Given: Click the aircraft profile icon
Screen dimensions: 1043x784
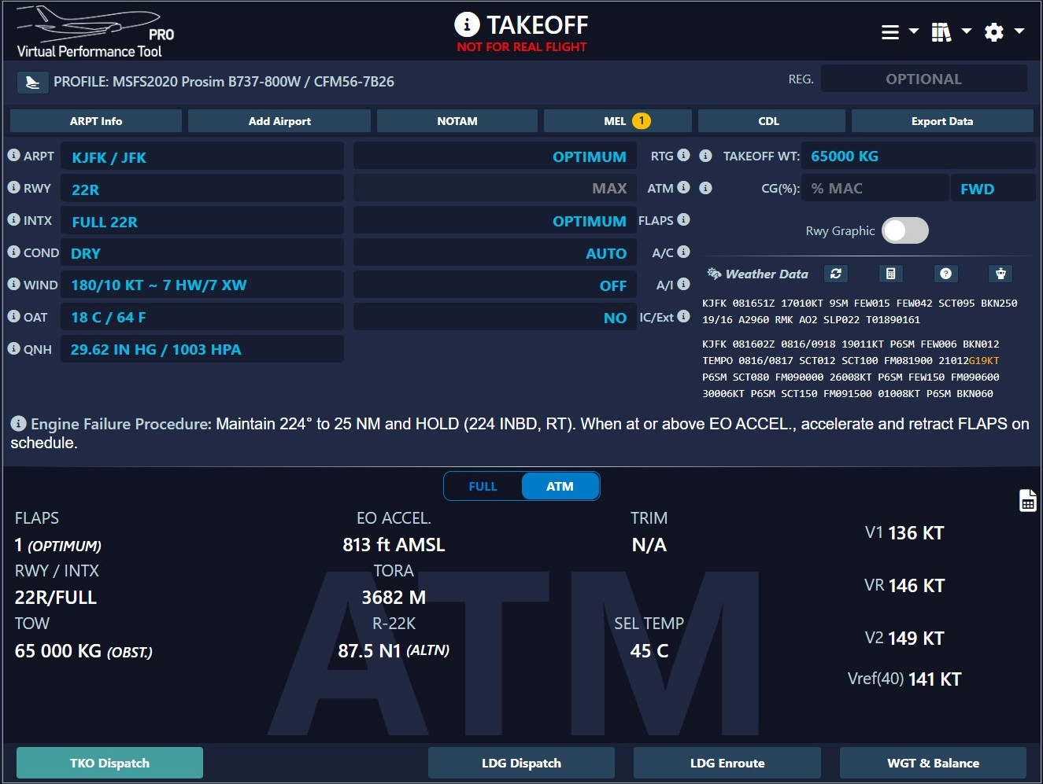Looking at the screenshot, I should pyautogui.click(x=32, y=82).
